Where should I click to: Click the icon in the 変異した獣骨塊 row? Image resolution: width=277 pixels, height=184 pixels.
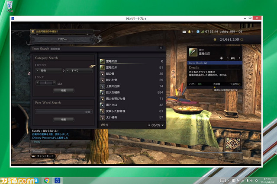tap(102, 111)
